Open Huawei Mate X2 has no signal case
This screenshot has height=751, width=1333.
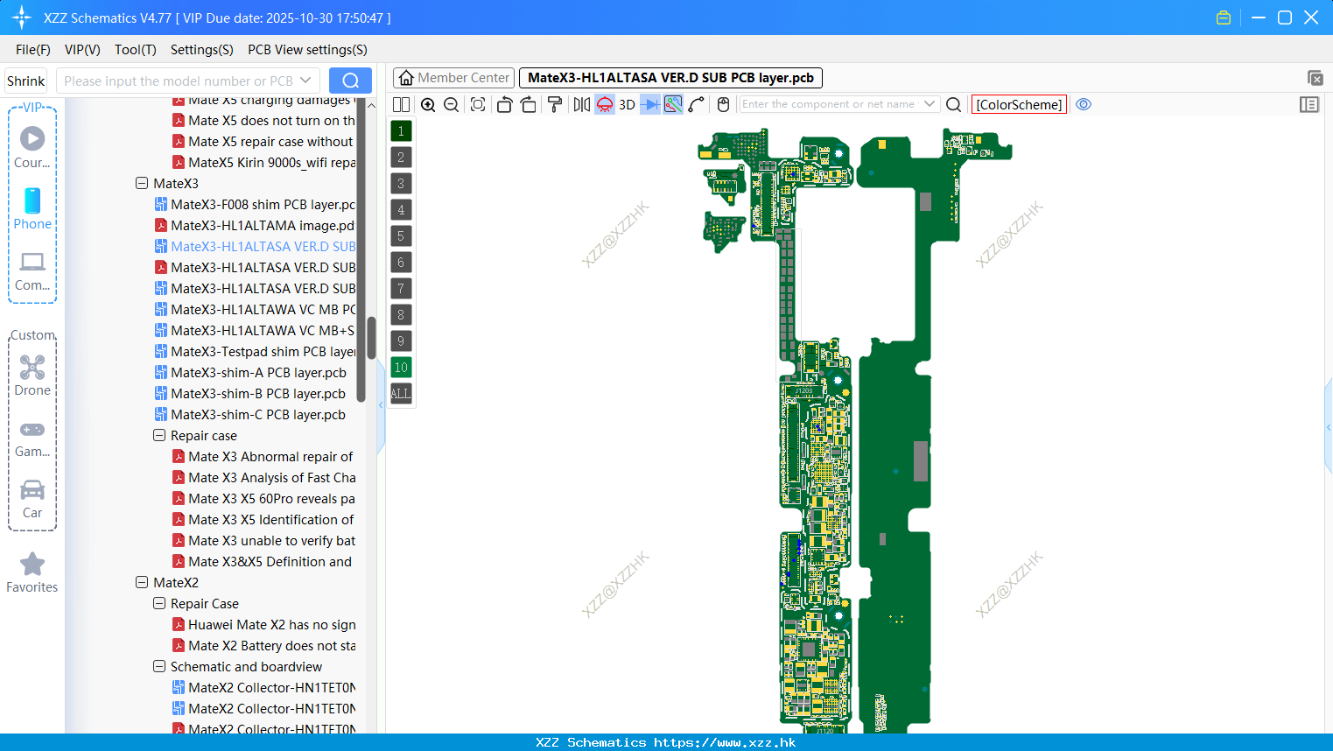[x=263, y=625]
